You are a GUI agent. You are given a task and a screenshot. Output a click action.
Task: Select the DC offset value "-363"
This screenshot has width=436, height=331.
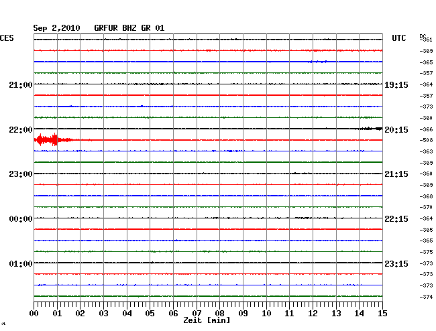pos(426,151)
